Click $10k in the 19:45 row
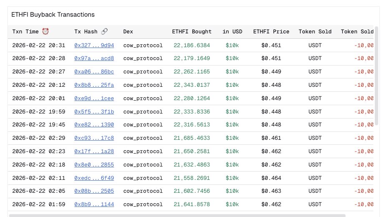390x217 pixels. tap(232, 125)
